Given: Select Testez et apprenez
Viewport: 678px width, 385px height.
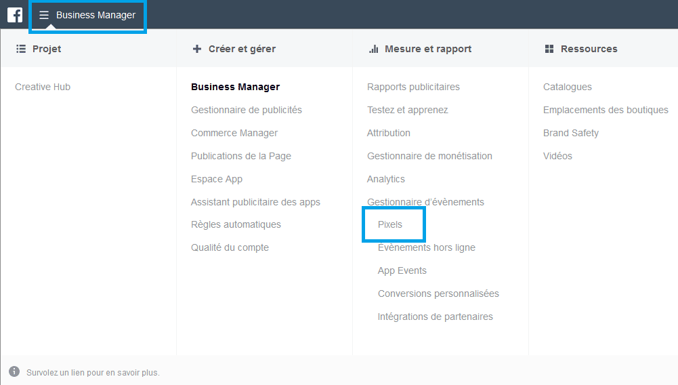Looking at the screenshot, I should 407,110.
